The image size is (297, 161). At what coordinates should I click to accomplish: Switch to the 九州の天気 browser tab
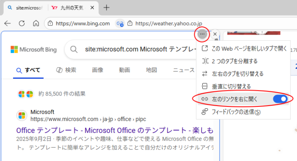72,8
